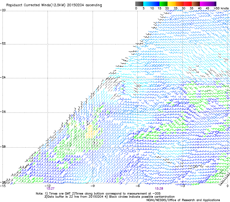Click the latitude label '-20' on the left axis
The width and height of the screenshot is (230, 202).
click(3, 10)
